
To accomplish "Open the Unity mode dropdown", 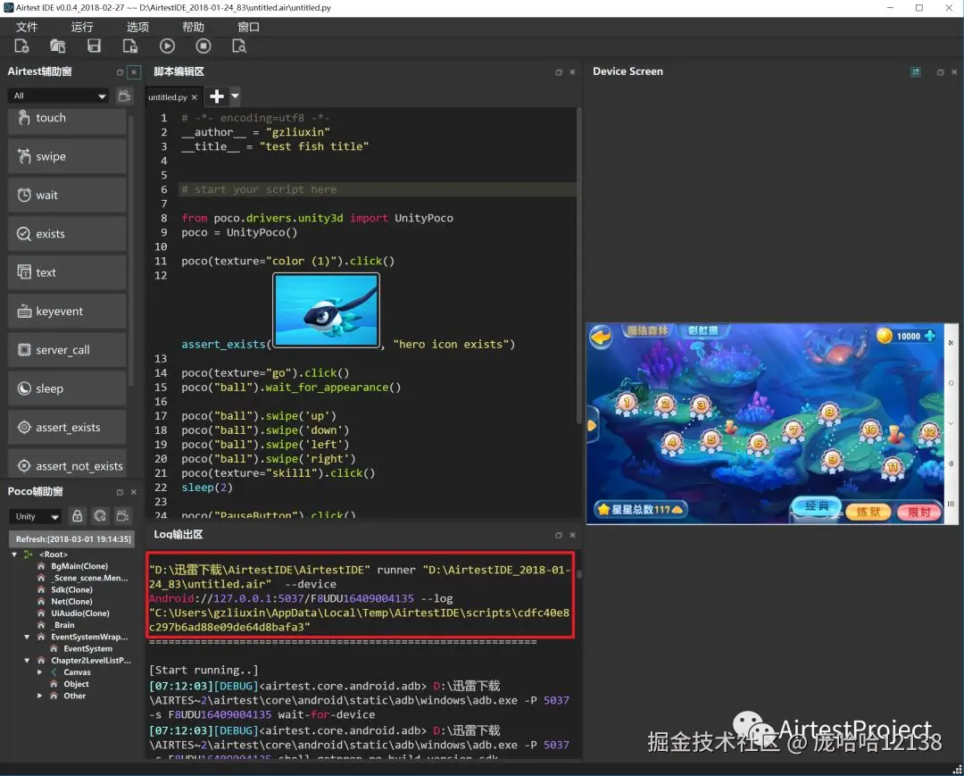I will tap(36, 516).
